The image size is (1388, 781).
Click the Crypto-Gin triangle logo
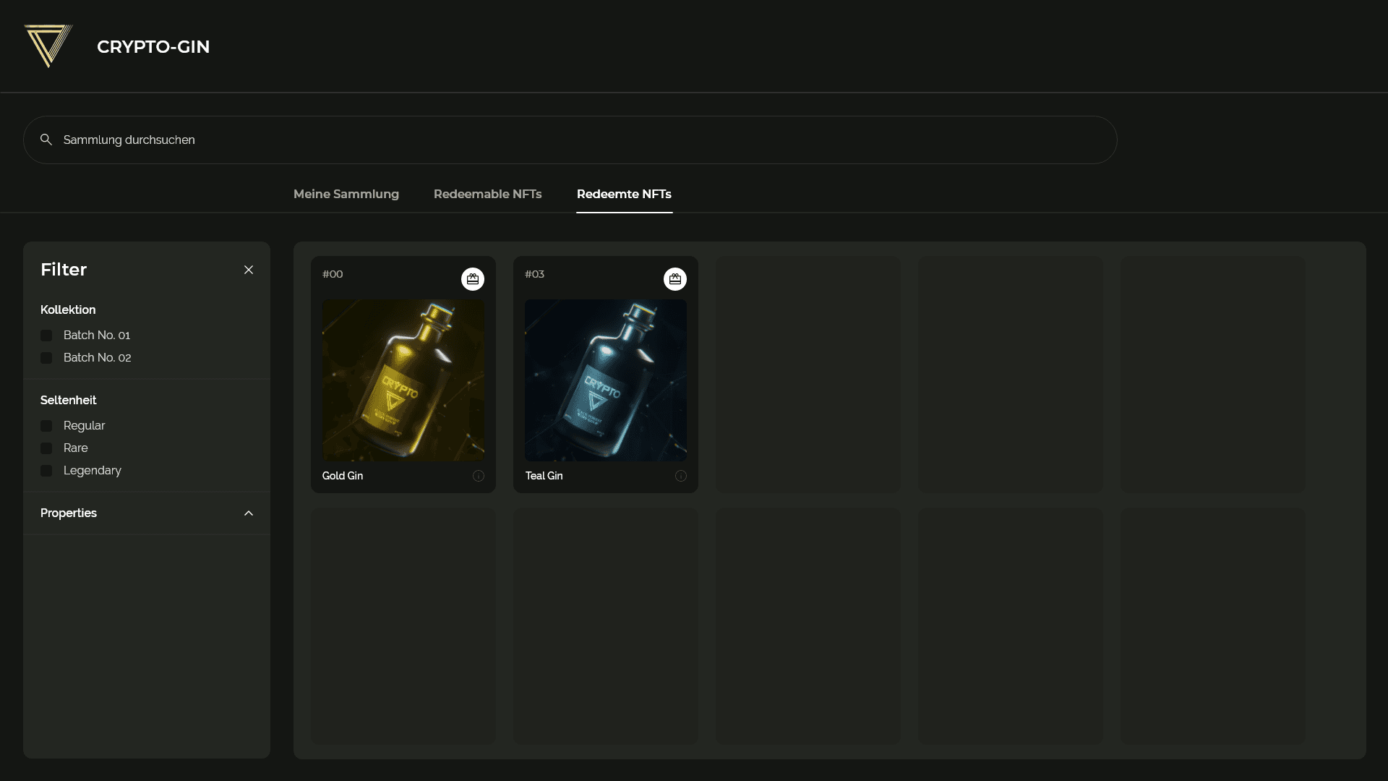pos(48,46)
